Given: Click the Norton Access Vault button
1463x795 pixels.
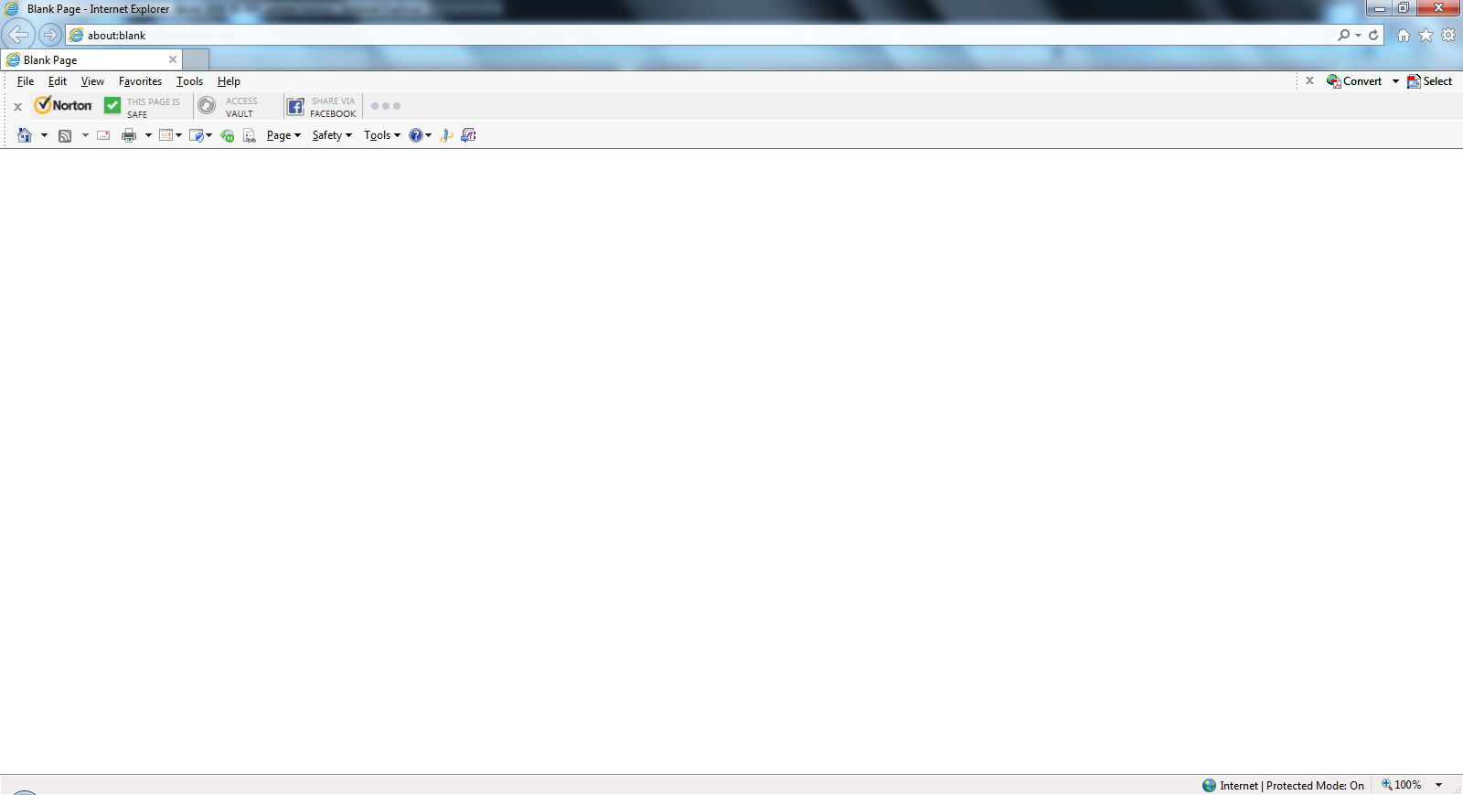Looking at the screenshot, I should pos(229,107).
